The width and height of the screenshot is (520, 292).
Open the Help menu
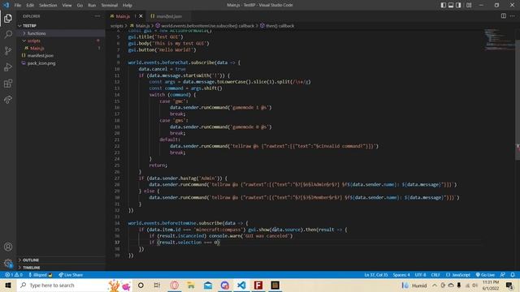(x=128, y=5)
